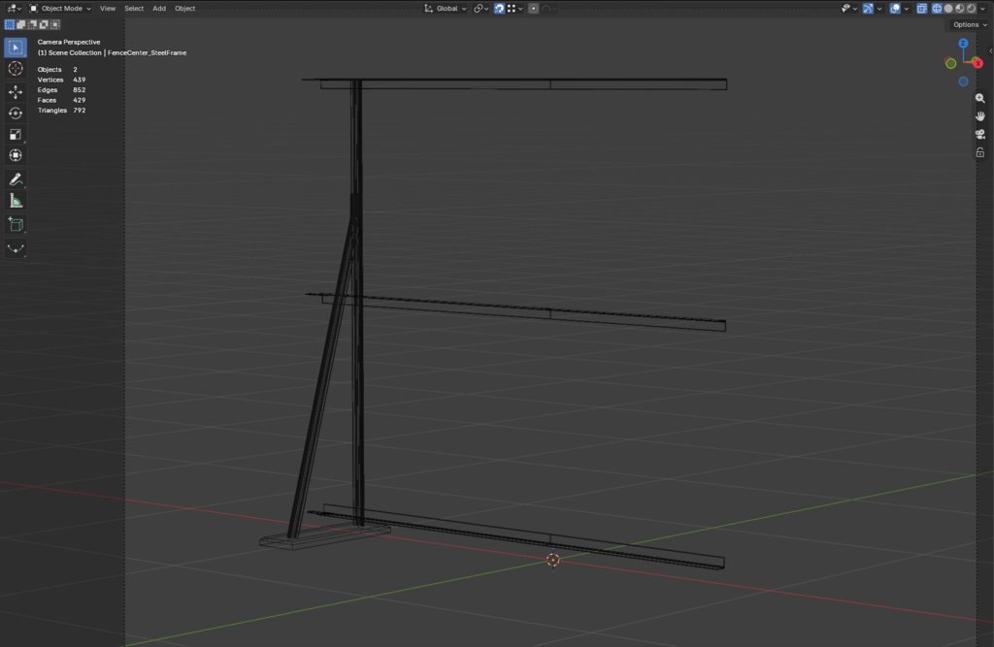Click the Triangles count statistic
Image resolution: width=994 pixels, height=647 pixels.
[x=61, y=111]
